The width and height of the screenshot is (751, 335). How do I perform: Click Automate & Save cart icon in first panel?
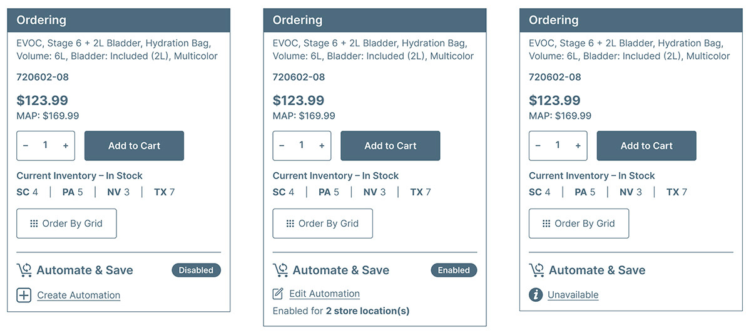24,271
